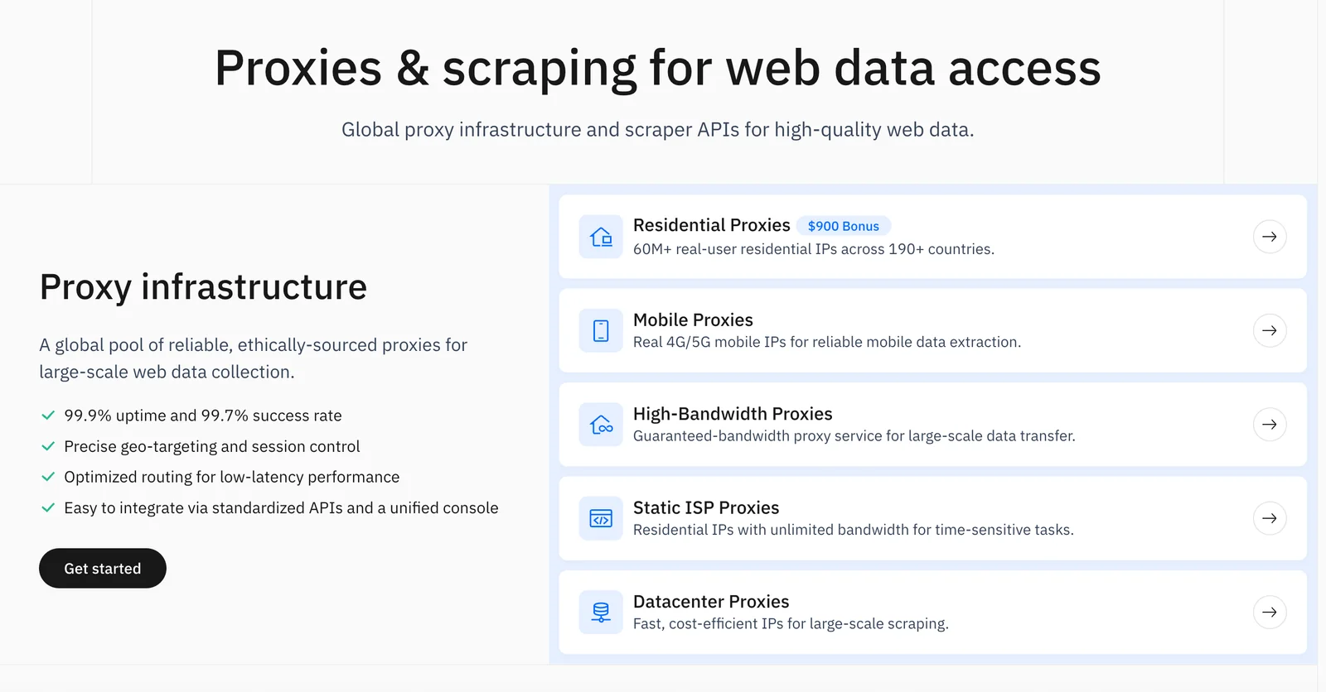Select the Static ISP Proxies title
Image resolution: width=1326 pixels, height=692 pixels.
pyautogui.click(x=706, y=507)
